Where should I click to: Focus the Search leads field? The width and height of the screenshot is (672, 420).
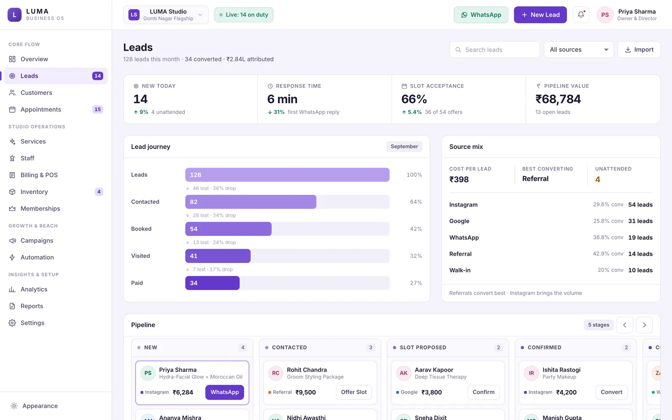(x=495, y=50)
